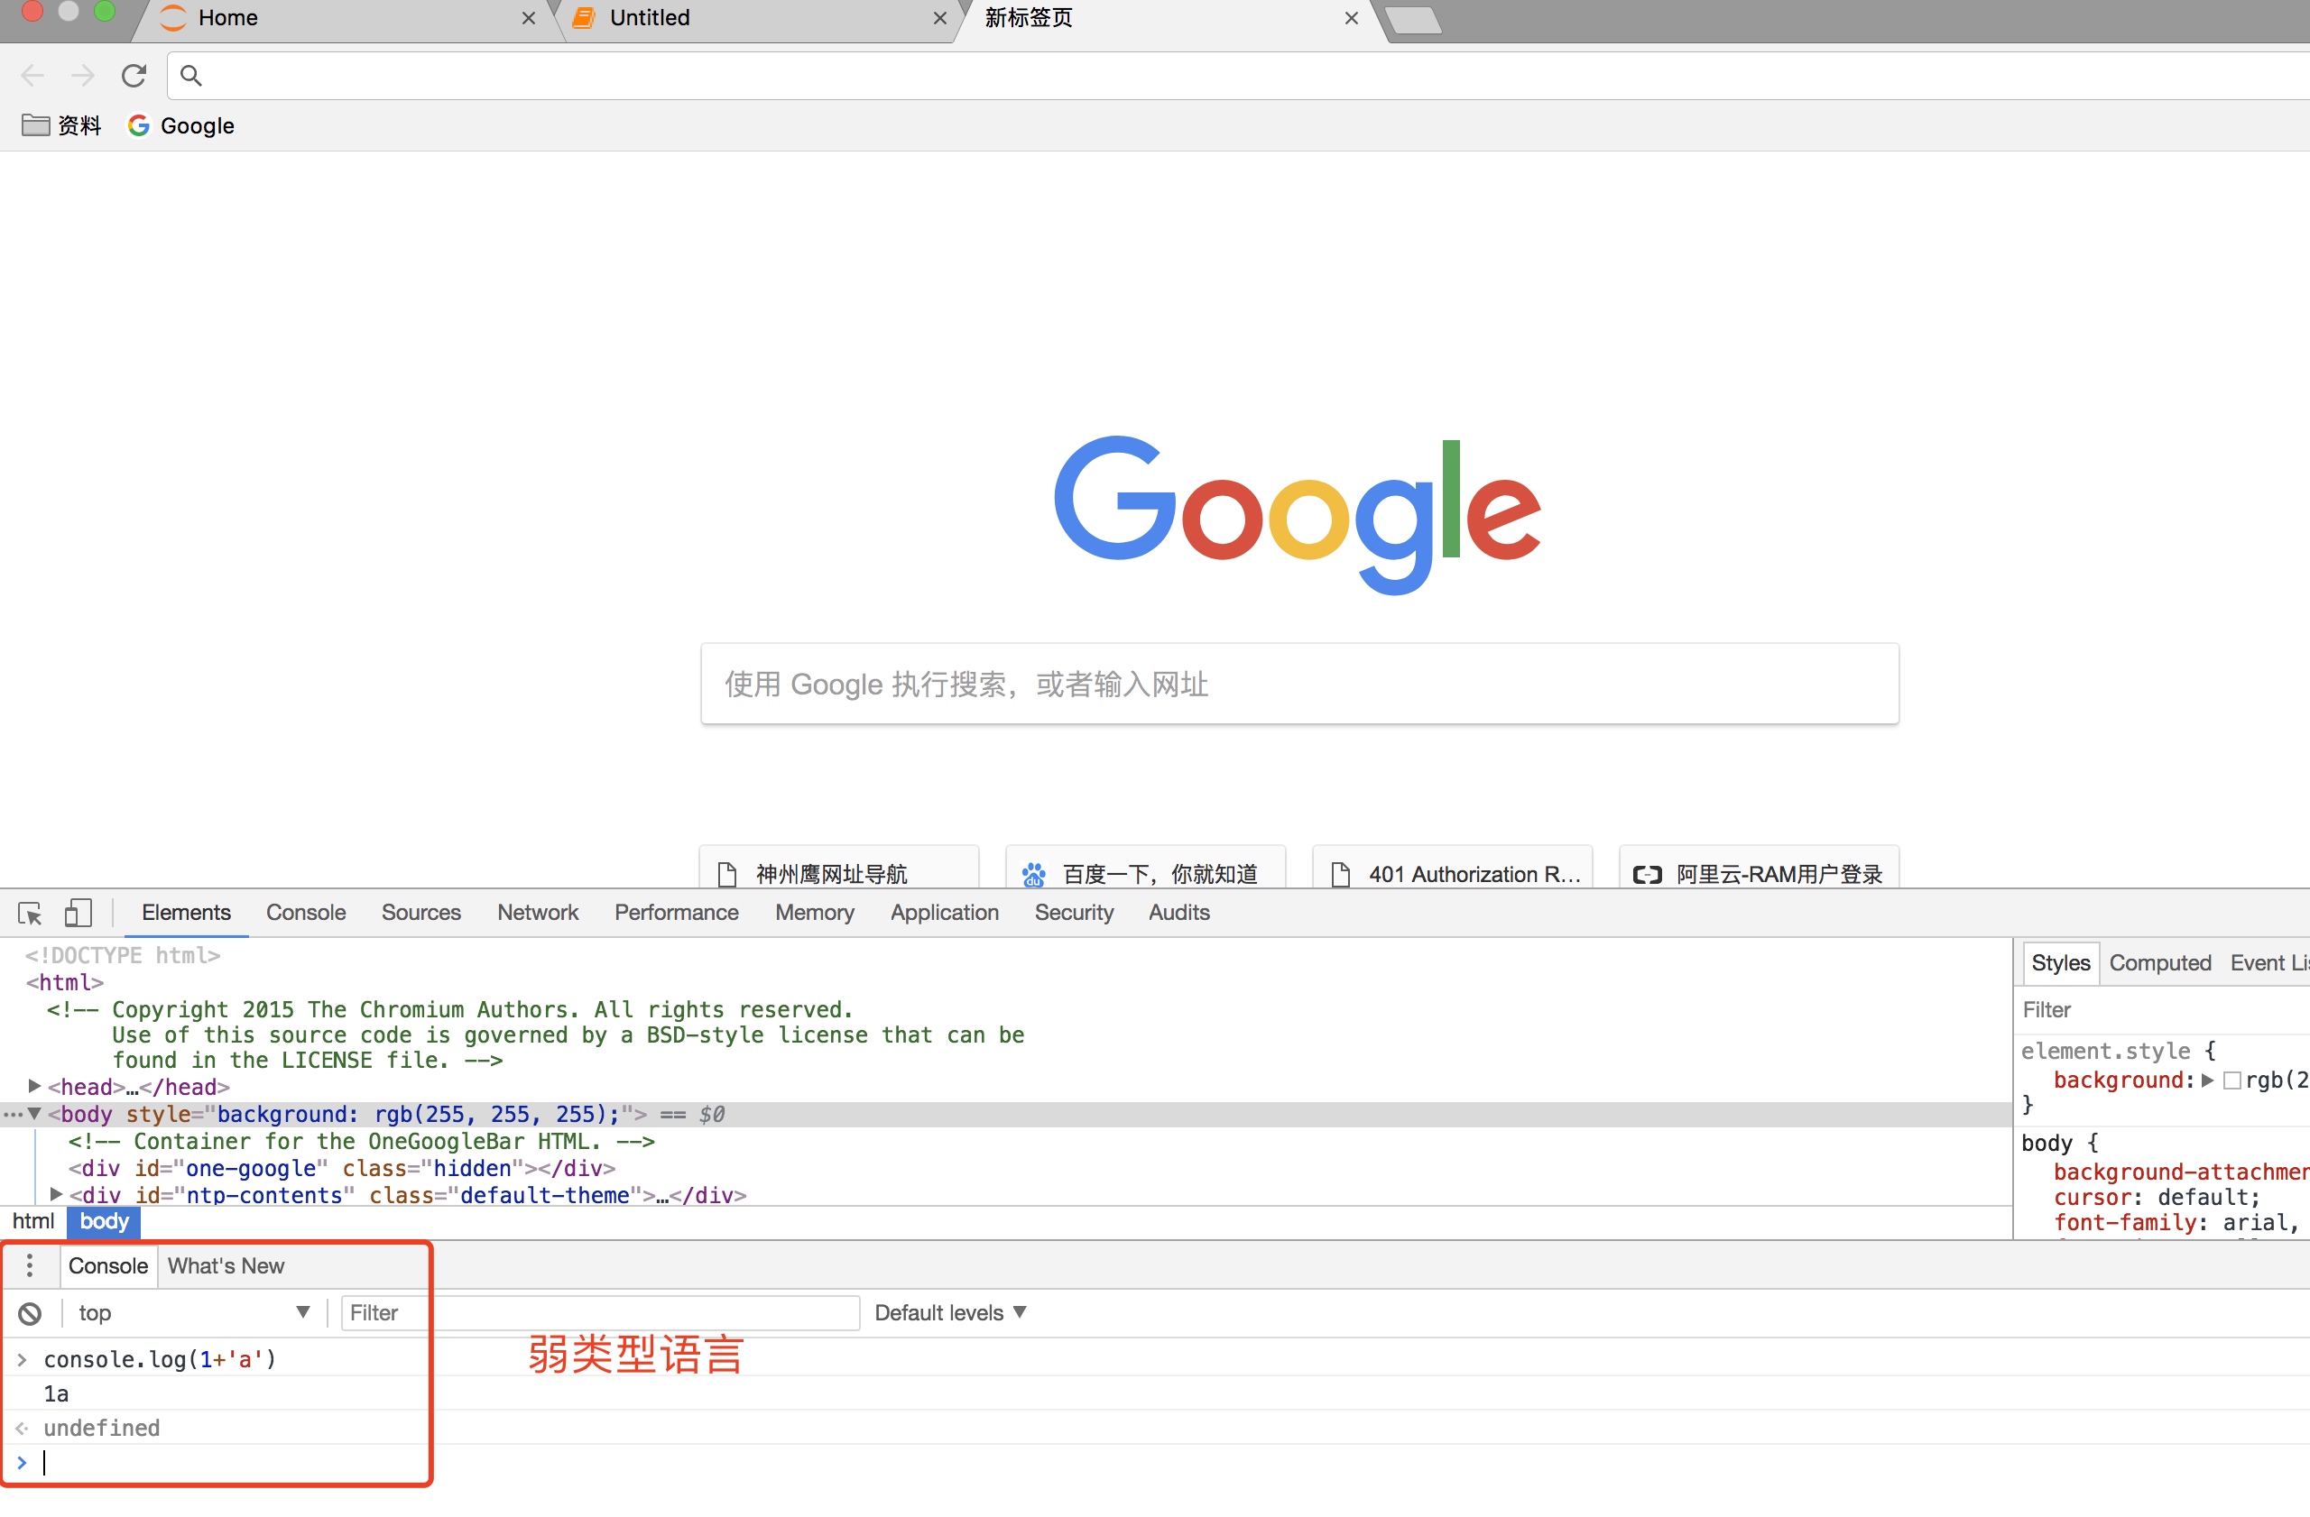Open the Application panel

pyautogui.click(x=945, y=913)
